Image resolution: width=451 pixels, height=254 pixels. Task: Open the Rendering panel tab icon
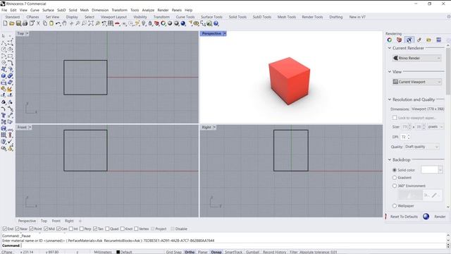409,40
